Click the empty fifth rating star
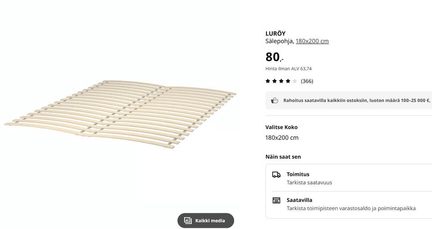The width and height of the screenshot is (432, 229). pyautogui.click(x=295, y=81)
